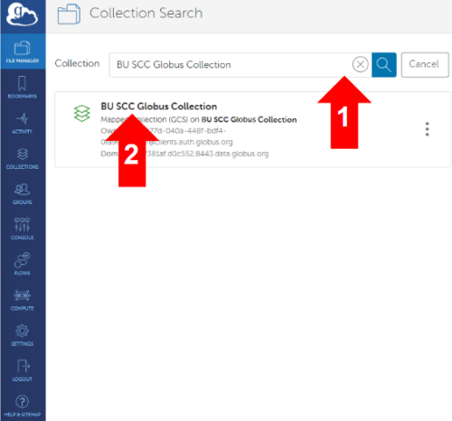This screenshot has height=421, width=452.
Task: Click the green stacked-layers collection icon
Action: [x=82, y=113]
